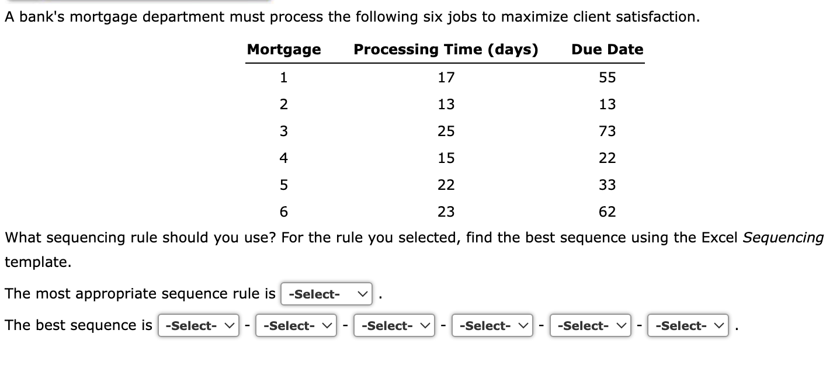Open the second best sequence dropdown
This screenshot has height=375, width=840.
pos(296,325)
